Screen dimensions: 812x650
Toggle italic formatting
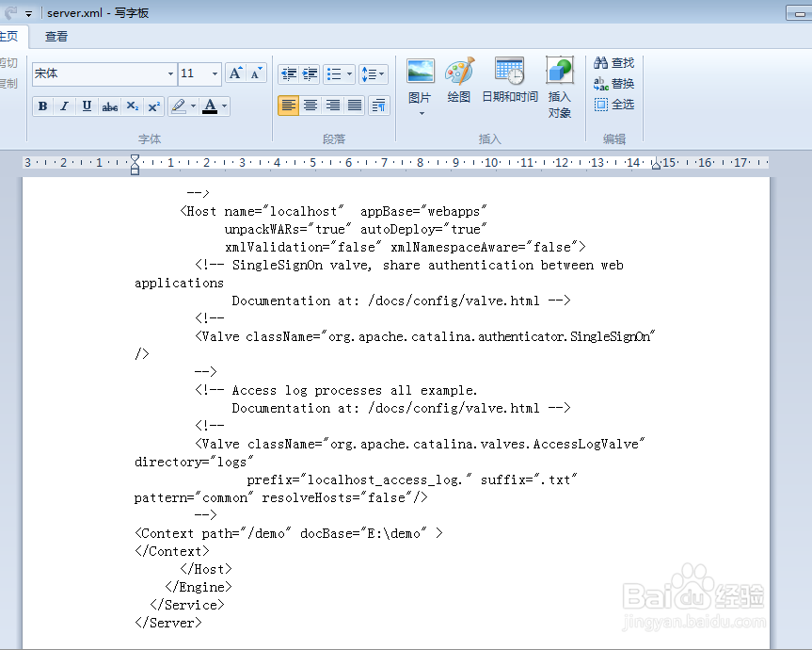(64, 106)
